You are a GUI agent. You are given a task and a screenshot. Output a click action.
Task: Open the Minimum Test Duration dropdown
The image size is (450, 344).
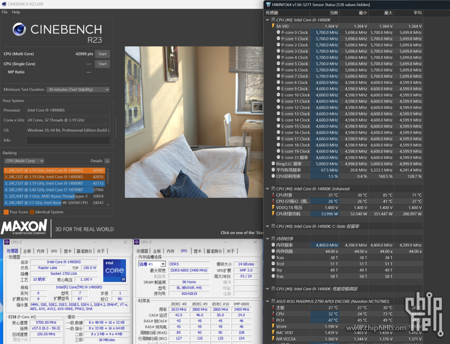(78, 89)
